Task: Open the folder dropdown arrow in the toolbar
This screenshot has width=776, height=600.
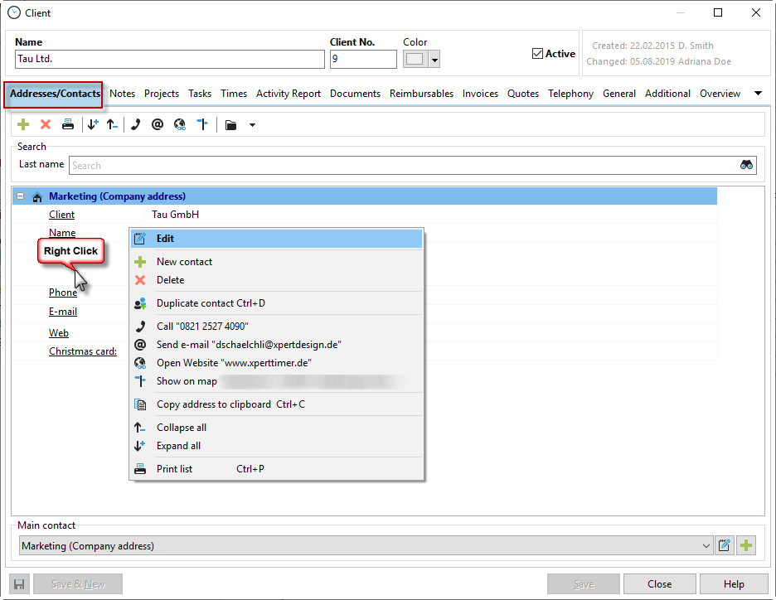Action: [252, 126]
